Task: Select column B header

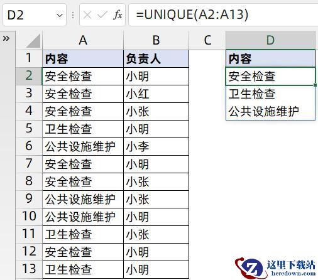Action: [x=156, y=40]
